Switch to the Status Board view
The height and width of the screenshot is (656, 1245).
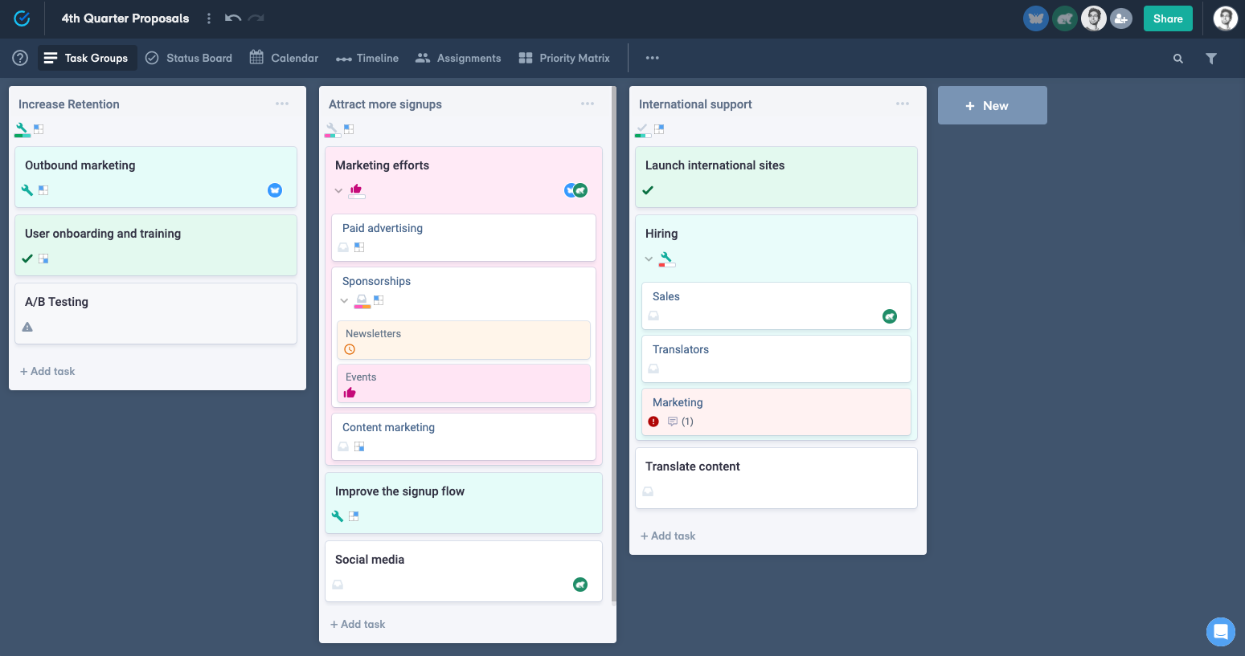click(x=189, y=58)
